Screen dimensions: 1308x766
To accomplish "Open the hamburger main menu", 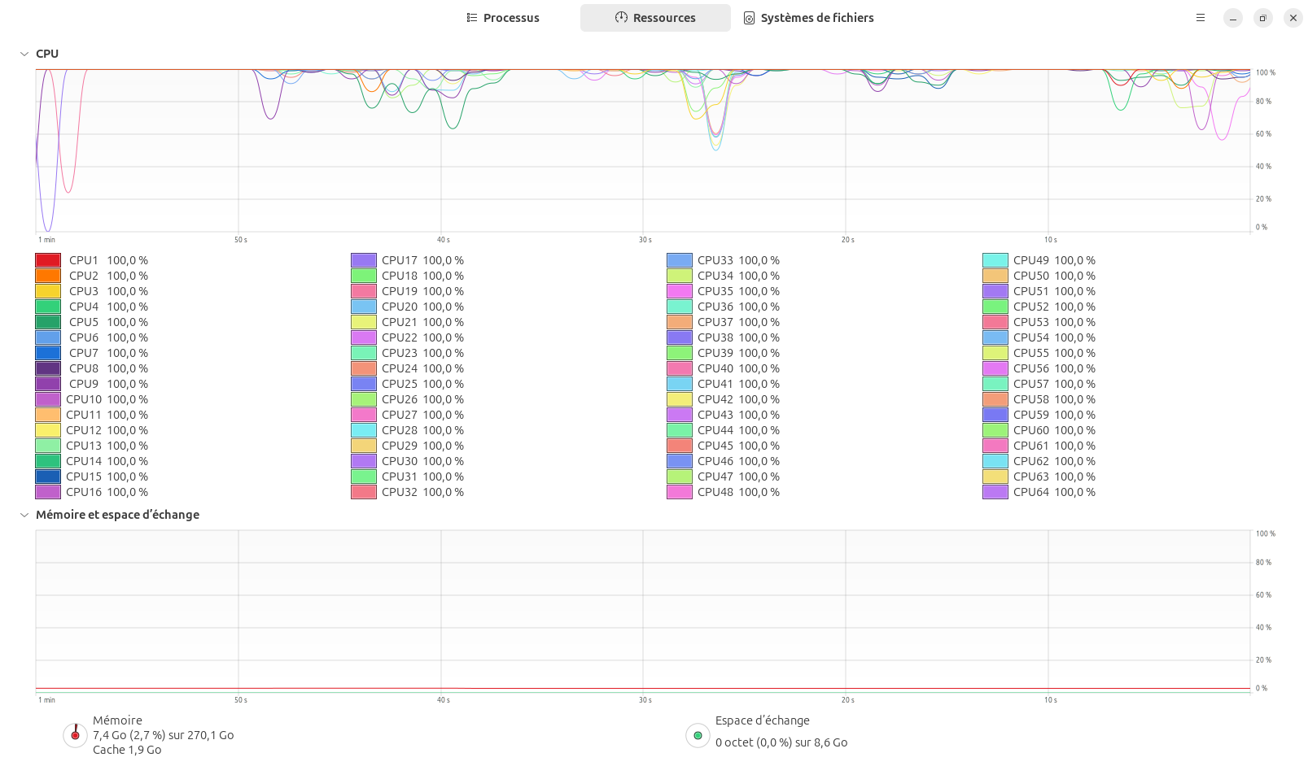I will [x=1200, y=18].
